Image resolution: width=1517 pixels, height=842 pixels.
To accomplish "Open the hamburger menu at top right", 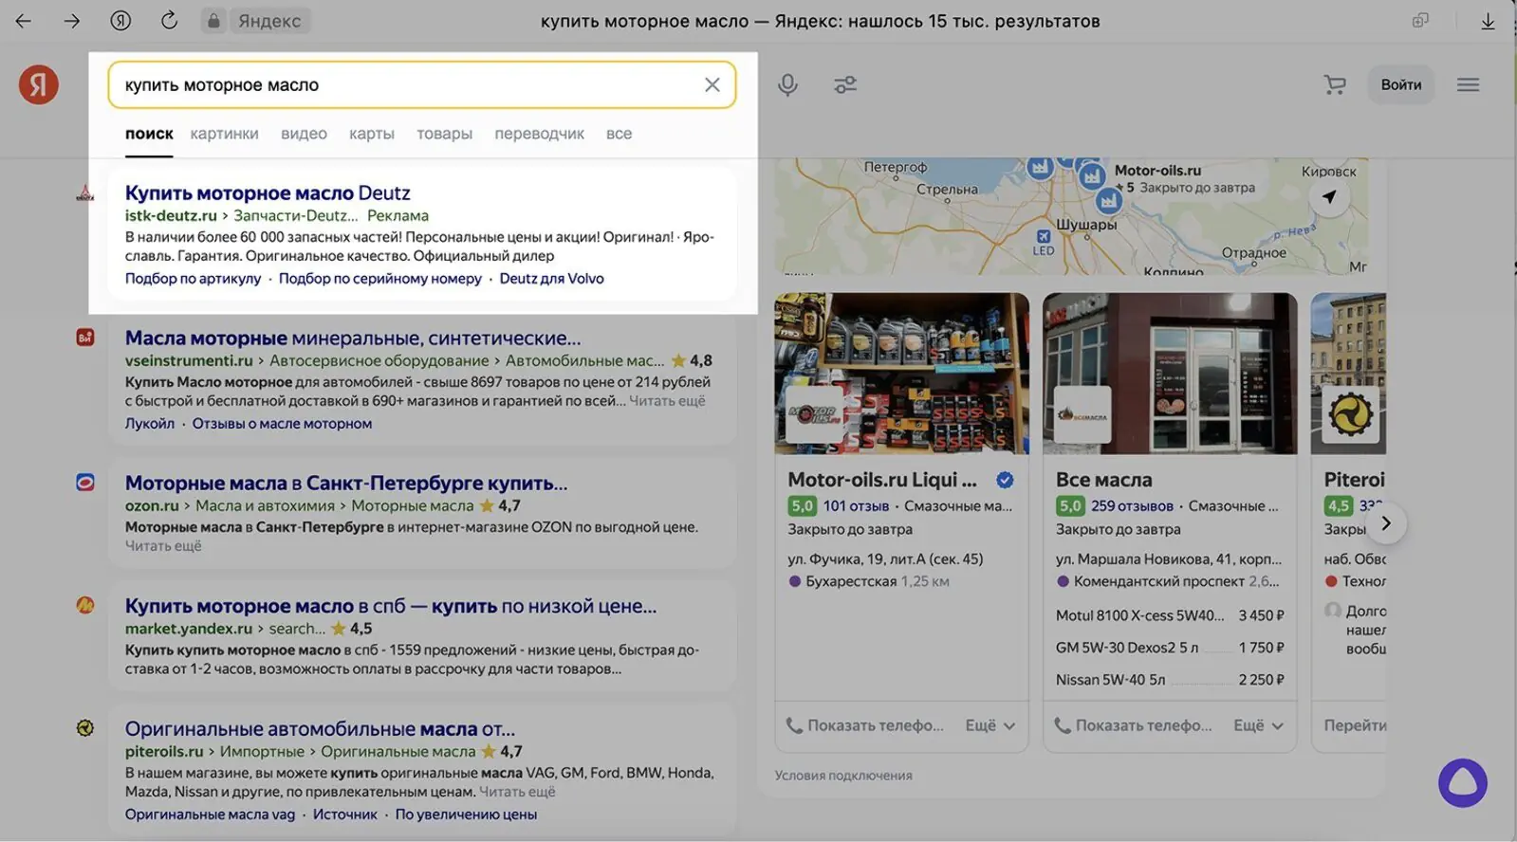I will [x=1469, y=85].
